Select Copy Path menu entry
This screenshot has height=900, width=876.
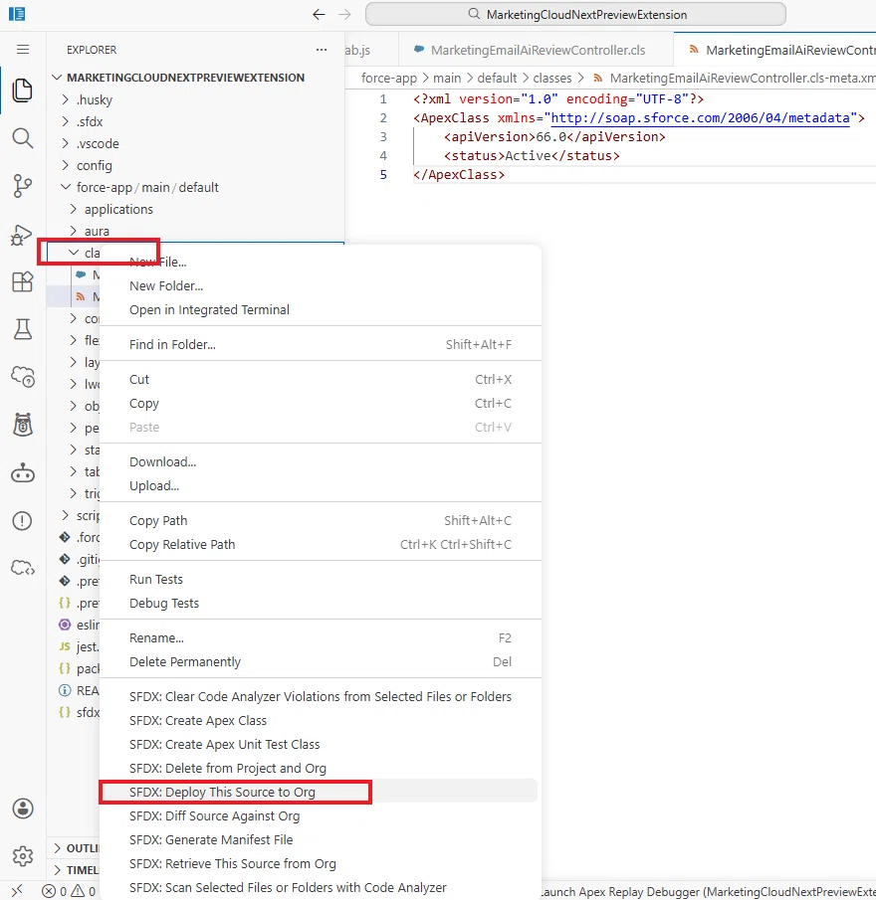point(321,520)
